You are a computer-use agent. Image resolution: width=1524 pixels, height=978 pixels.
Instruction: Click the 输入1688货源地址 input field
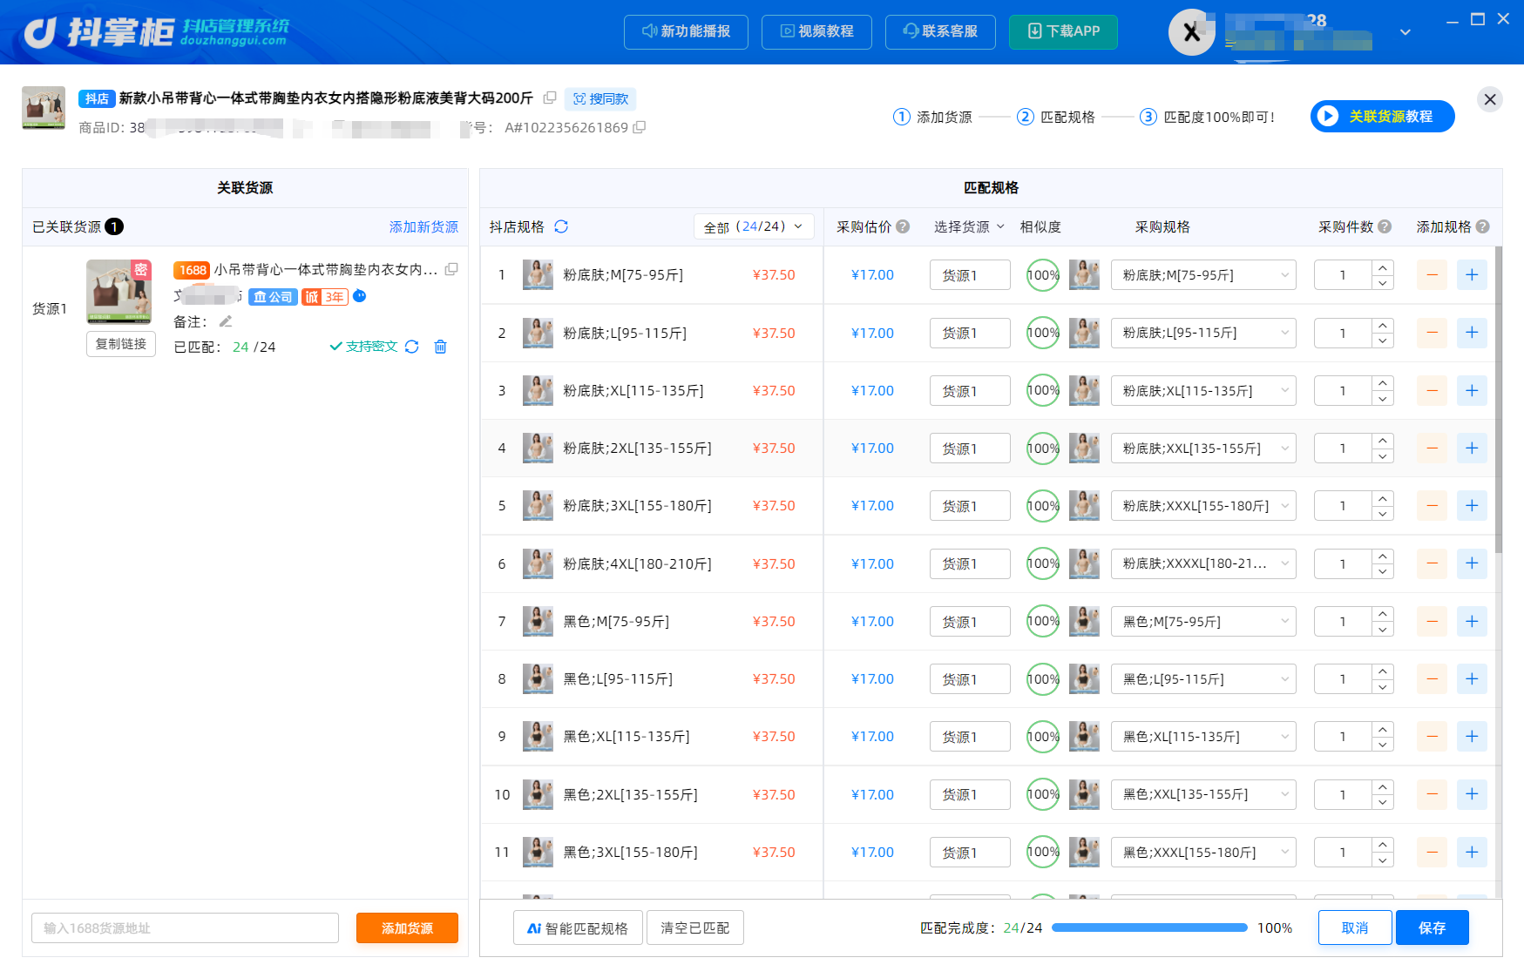(185, 928)
